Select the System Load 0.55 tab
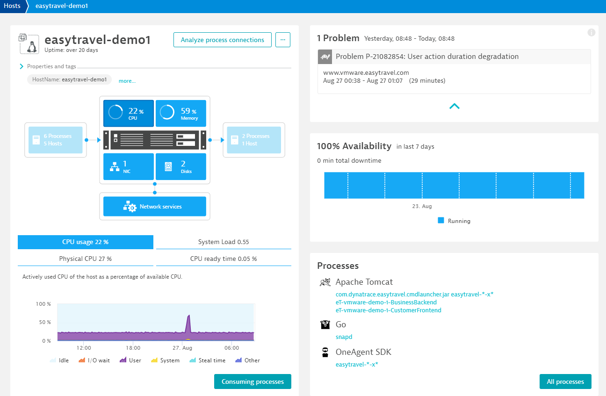 click(x=224, y=242)
